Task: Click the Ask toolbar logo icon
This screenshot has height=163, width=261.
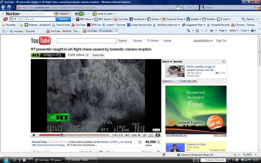Action: pyautogui.click(x=5, y=19)
